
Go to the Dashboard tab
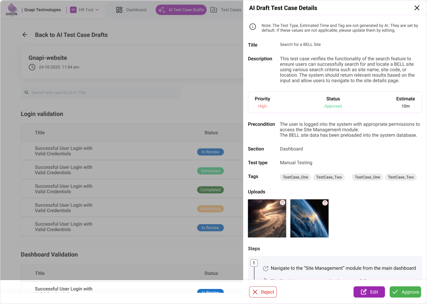click(131, 10)
